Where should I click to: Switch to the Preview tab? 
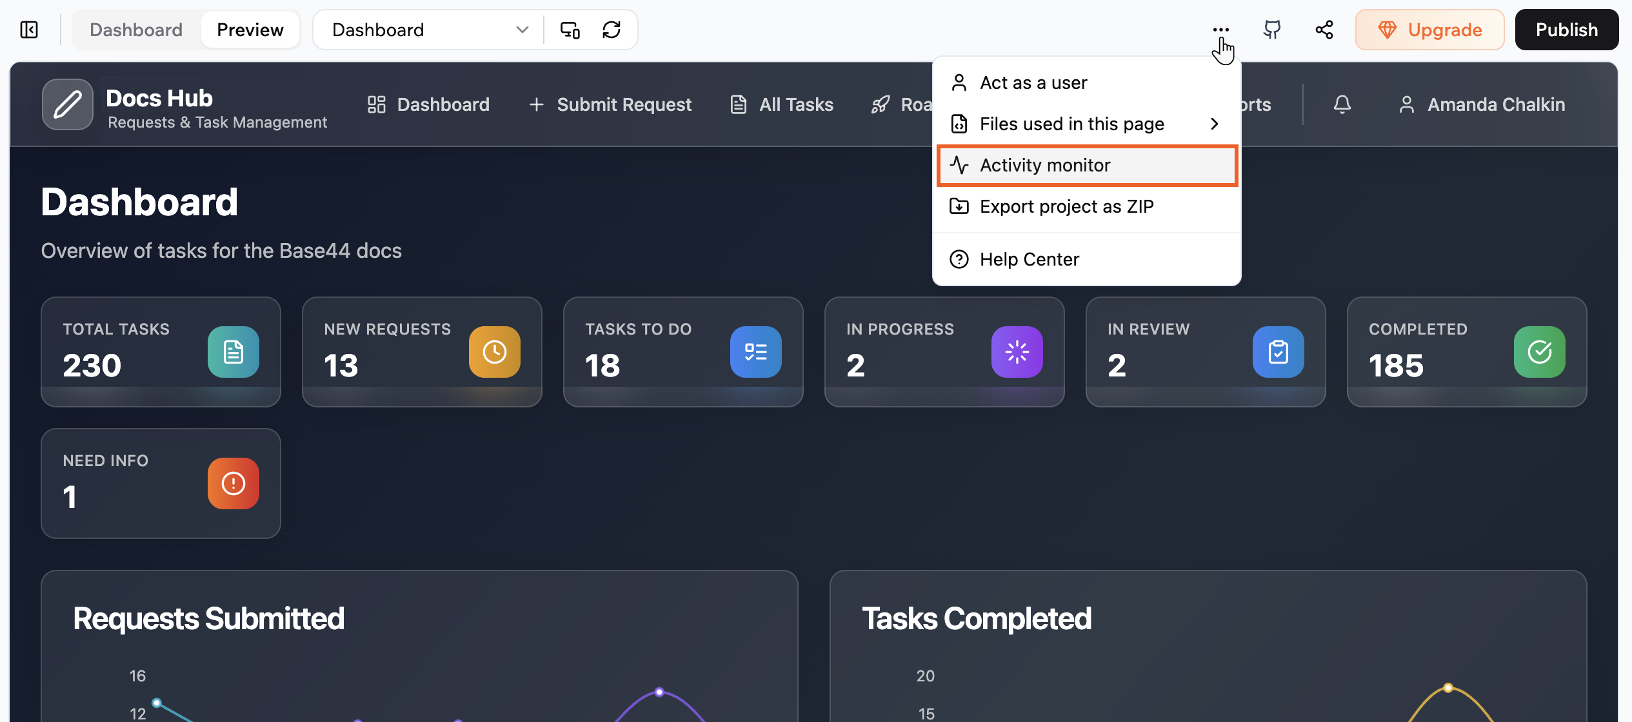tap(250, 30)
